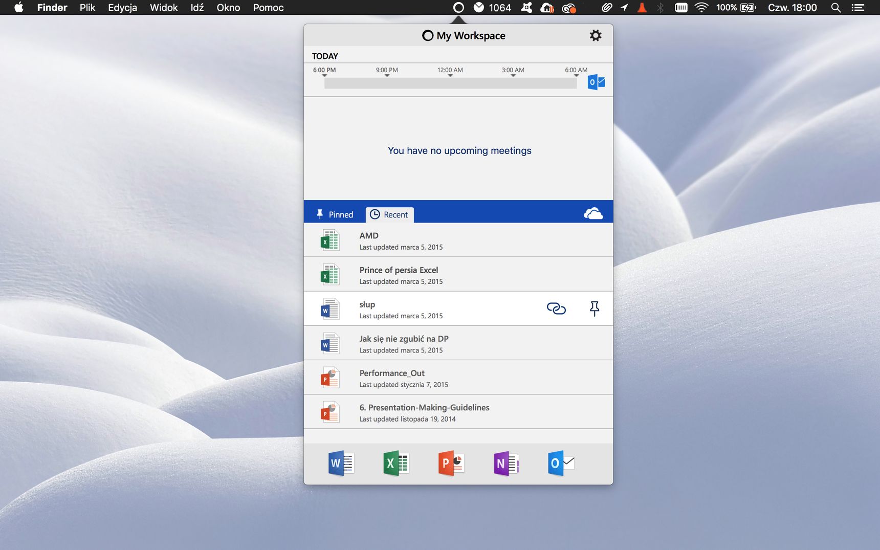Click the orange cone menu bar icon
The height and width of the screenshot is (550, 880).
[x=642, y=8]
